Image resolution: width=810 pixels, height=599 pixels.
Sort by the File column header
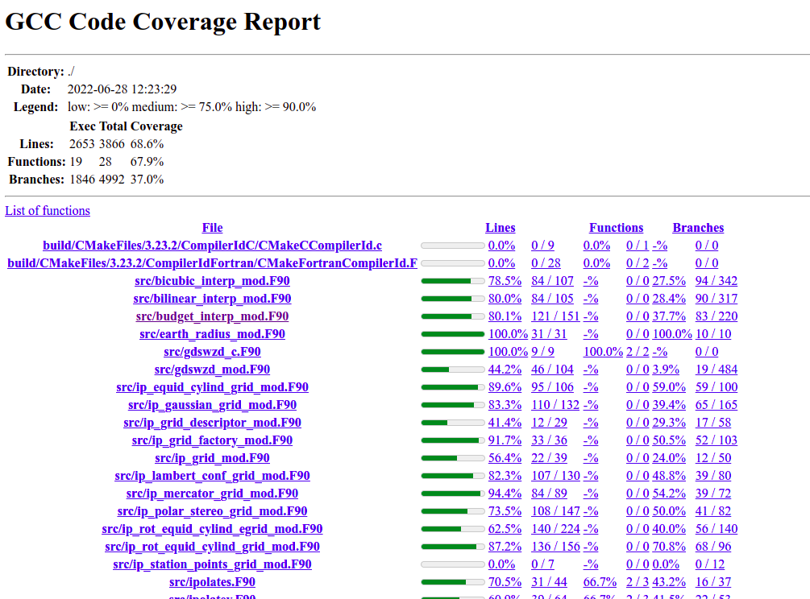coord(212,228)
